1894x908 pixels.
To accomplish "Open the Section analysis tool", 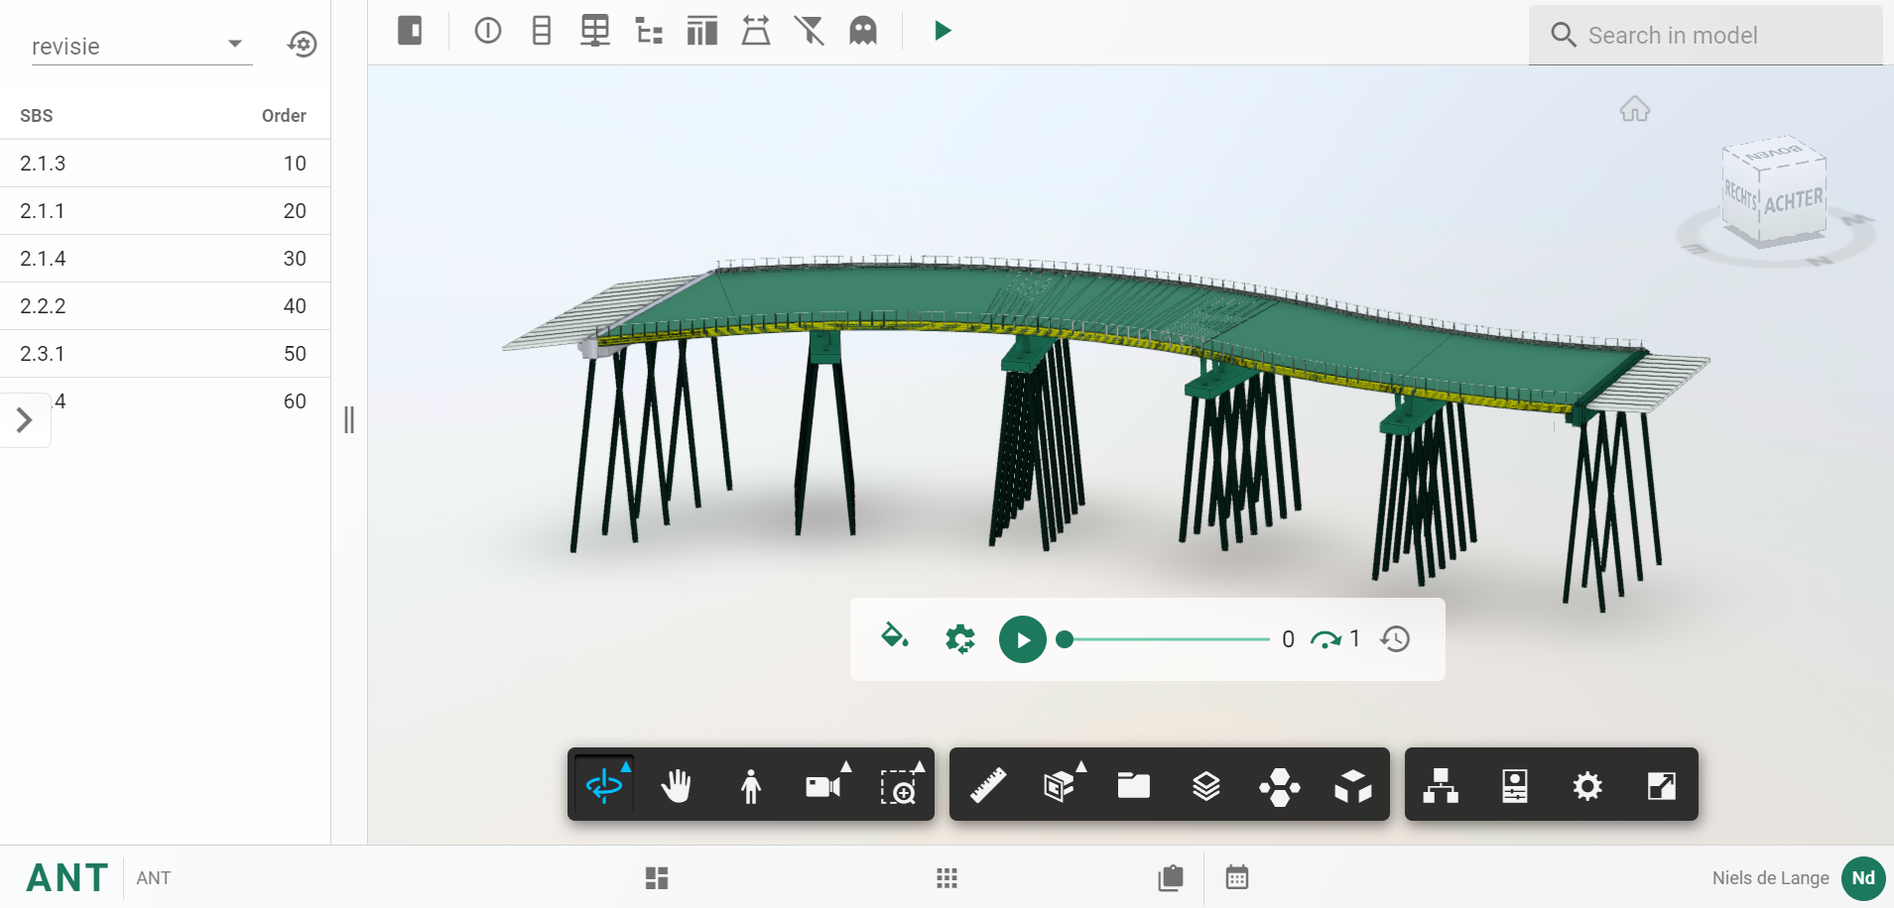I will pyautogui.click(x=1060, y=786).
